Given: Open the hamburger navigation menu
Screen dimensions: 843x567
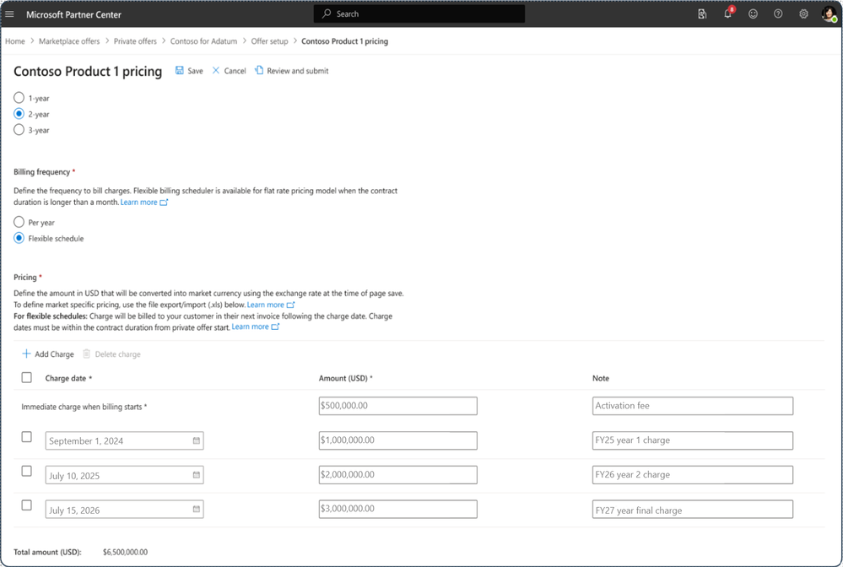Looking at the screenshot, I should (9, 14).
